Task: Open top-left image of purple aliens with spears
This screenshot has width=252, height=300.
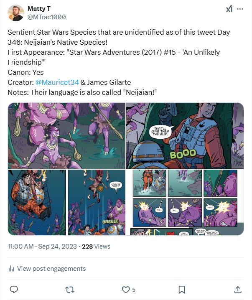Action: [x=67, y=136]
